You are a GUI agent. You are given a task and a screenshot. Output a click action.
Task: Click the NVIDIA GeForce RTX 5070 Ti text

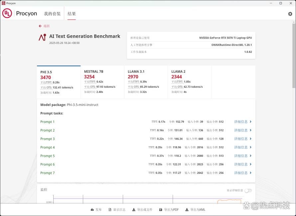[x=225, y=38]
